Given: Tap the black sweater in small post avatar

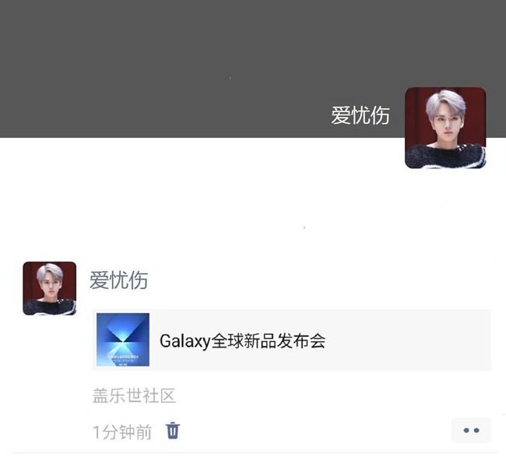Looking at the screenshot, I should tap(49, 307).
